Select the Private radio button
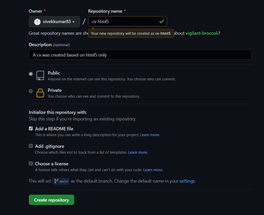264x215 pixels. pyautogui.click(x=31, y=91)
